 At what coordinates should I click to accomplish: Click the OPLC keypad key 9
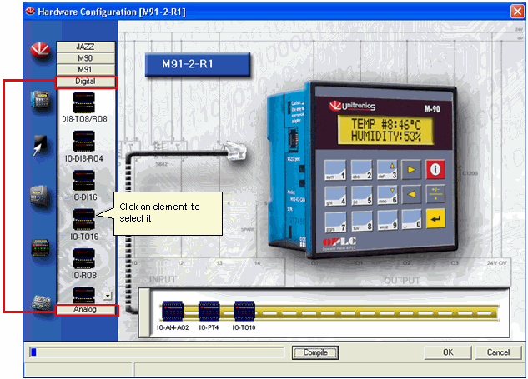(x=388, y=221)
